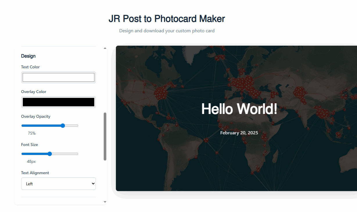Image resolution: width=357 pixels, height=212 pixels.
Task: Open the Overlay Color picker
Action: [x=58, y=102]
